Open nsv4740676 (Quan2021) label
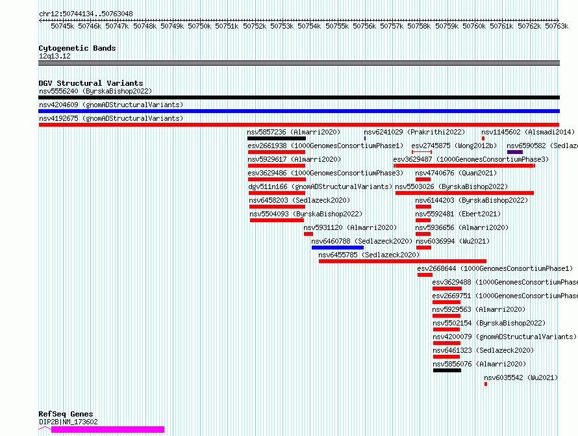Viewport: 578px width, 436px height. click(x=456, y=173)
